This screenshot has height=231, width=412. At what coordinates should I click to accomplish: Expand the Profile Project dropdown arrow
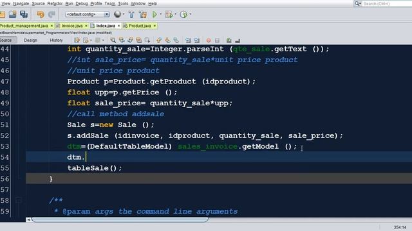[191, 14]
